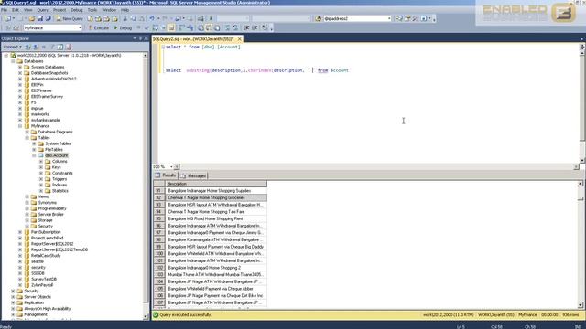586x329 pixels.
Task: Click Display Estimated Execution Plan icon
Action: [155, 27]
